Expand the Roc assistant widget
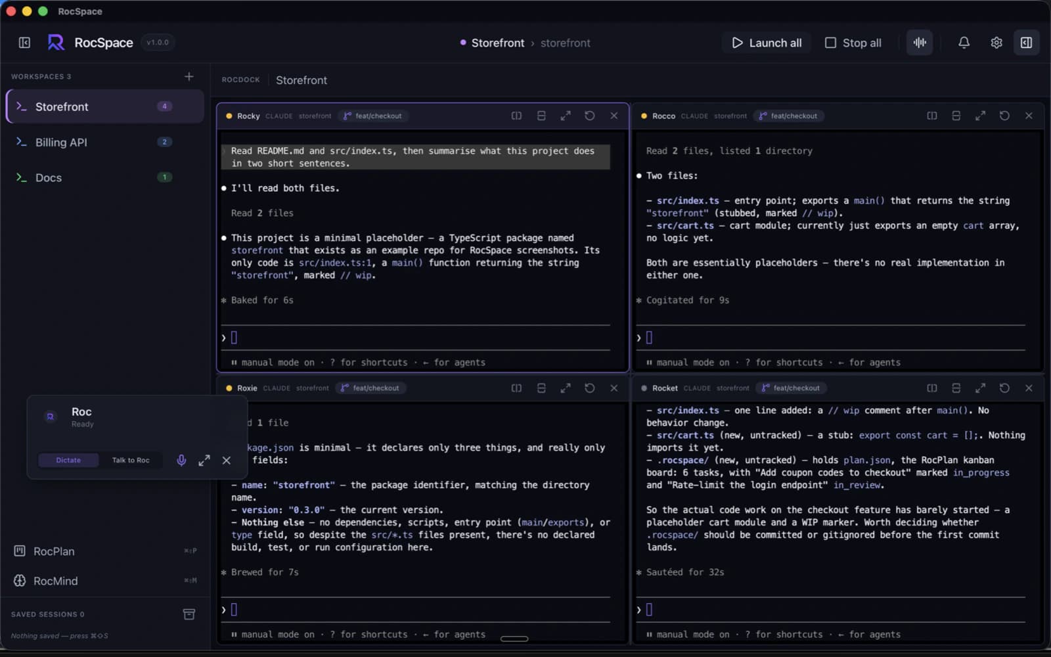The width and height of the screenshot is (1051, 657). (204, 460)
